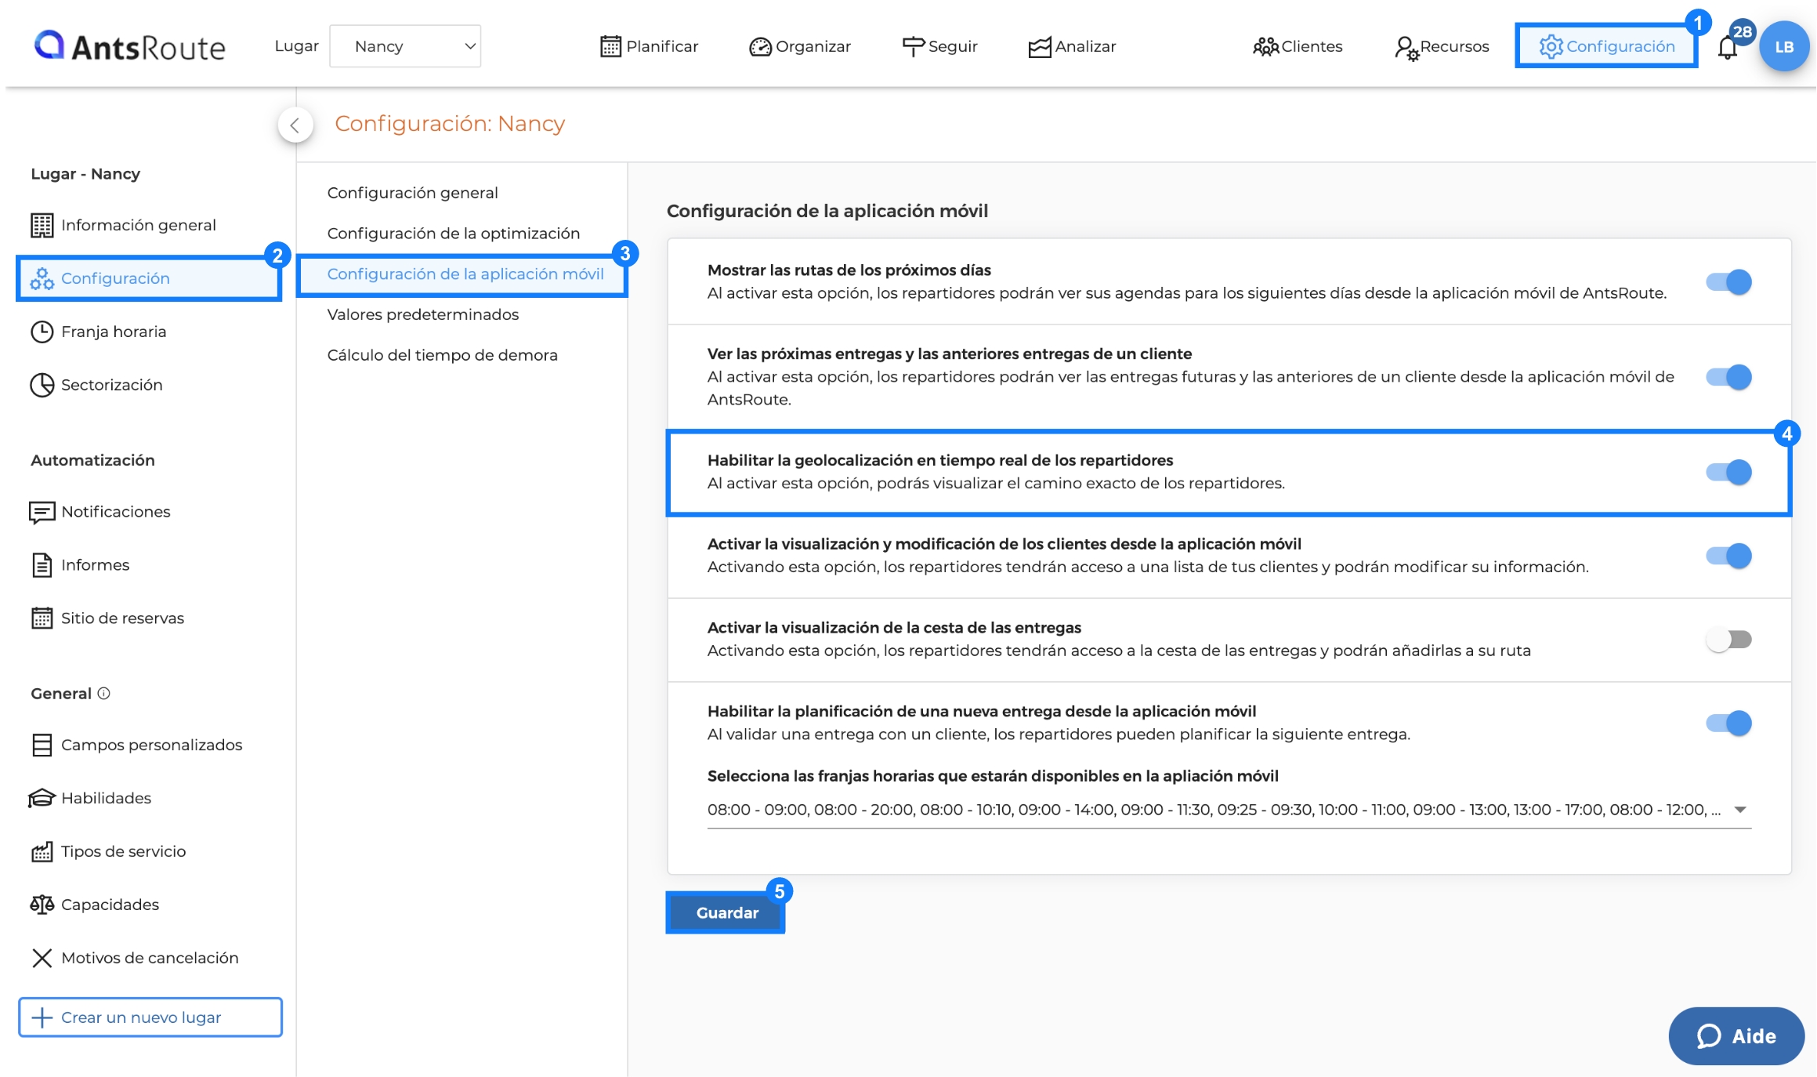Open Valores predeterminados section
The height and width of the screenshot is (1077, 1817).
point(423,315)
